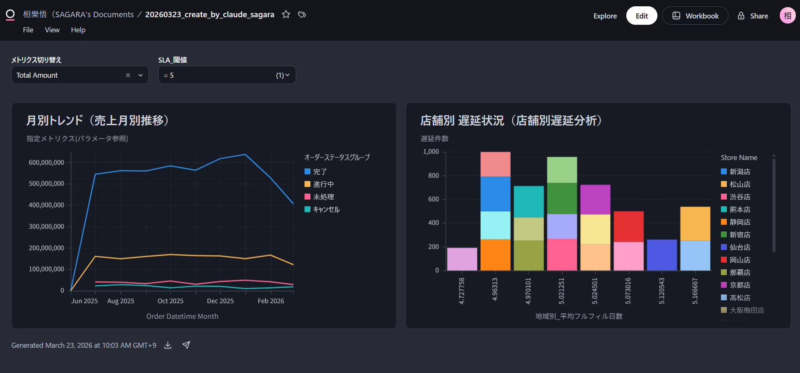Open the Workbook view button
This screenshot has height=373, width=800.
[x=695, y=16]
